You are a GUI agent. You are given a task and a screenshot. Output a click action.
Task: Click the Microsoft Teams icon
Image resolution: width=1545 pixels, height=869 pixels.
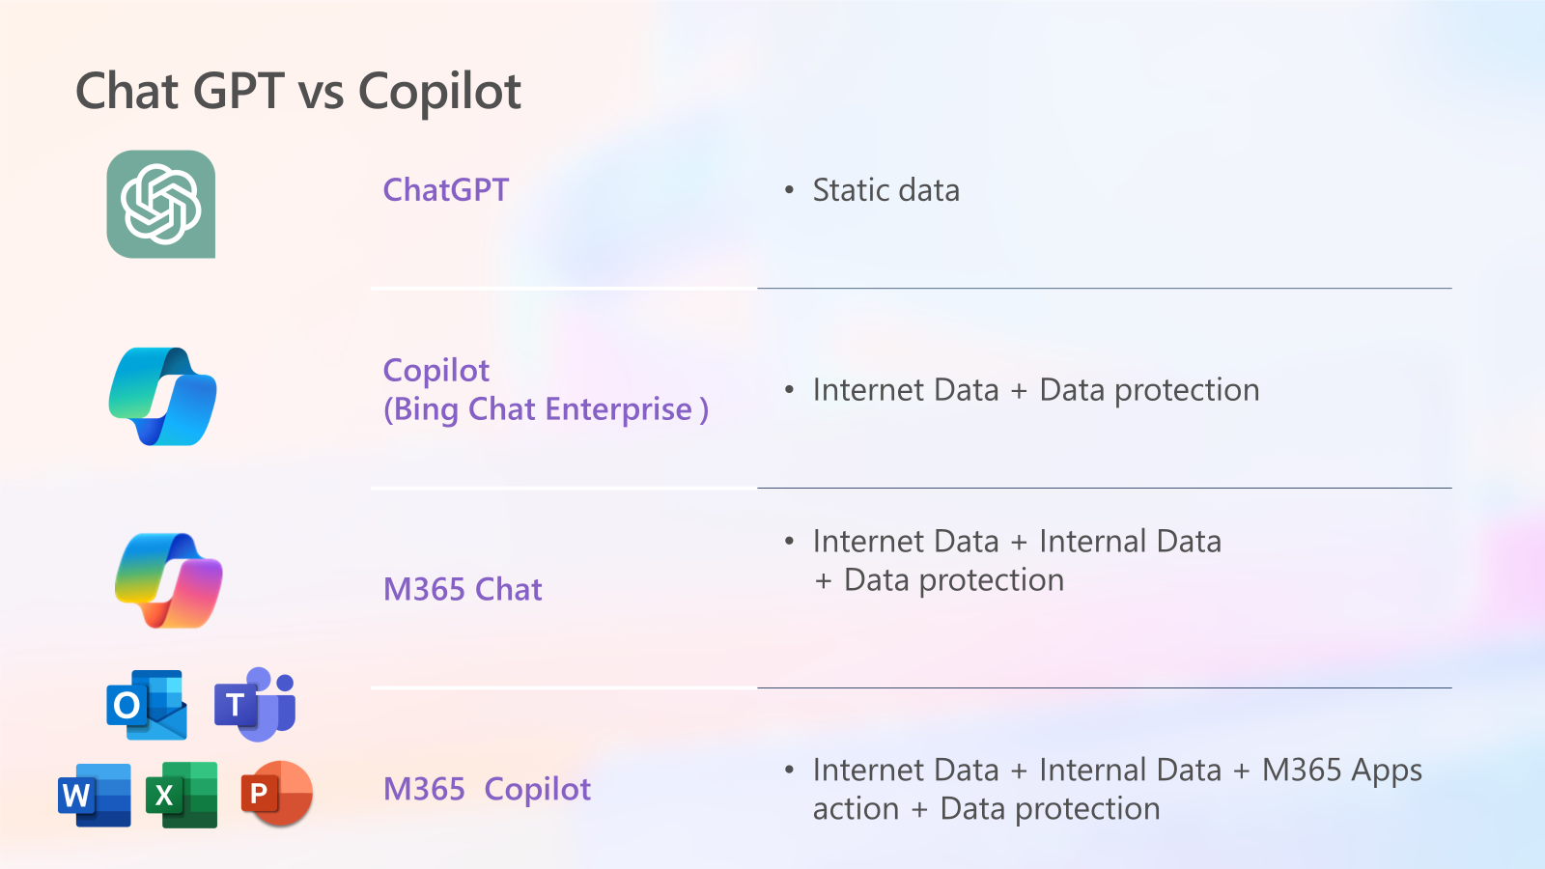(256, 705)
